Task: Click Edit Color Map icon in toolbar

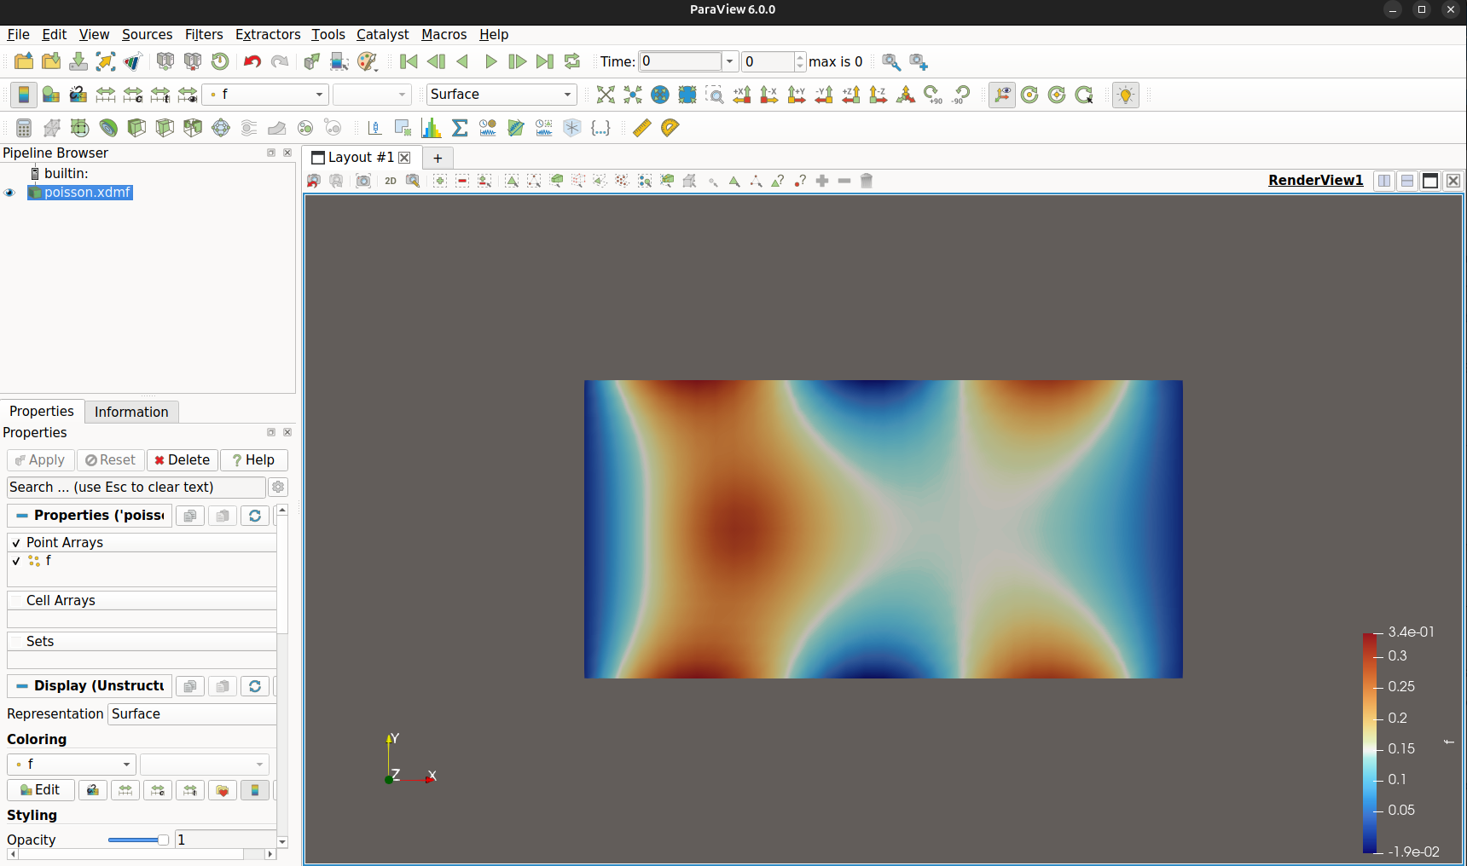Action: (x=51, y=95)
